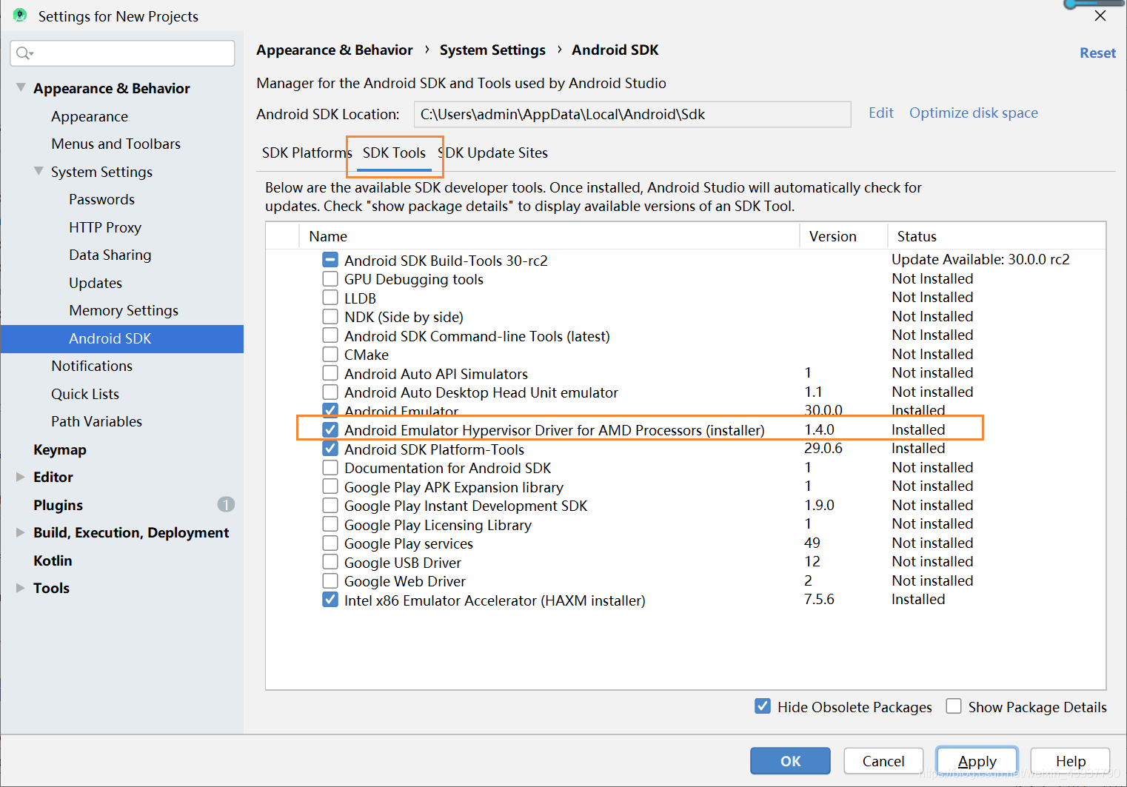Open Updates settings
The width and height of the screenshot is (1127, 787).
pyautogui.click(x=96, y=283)
